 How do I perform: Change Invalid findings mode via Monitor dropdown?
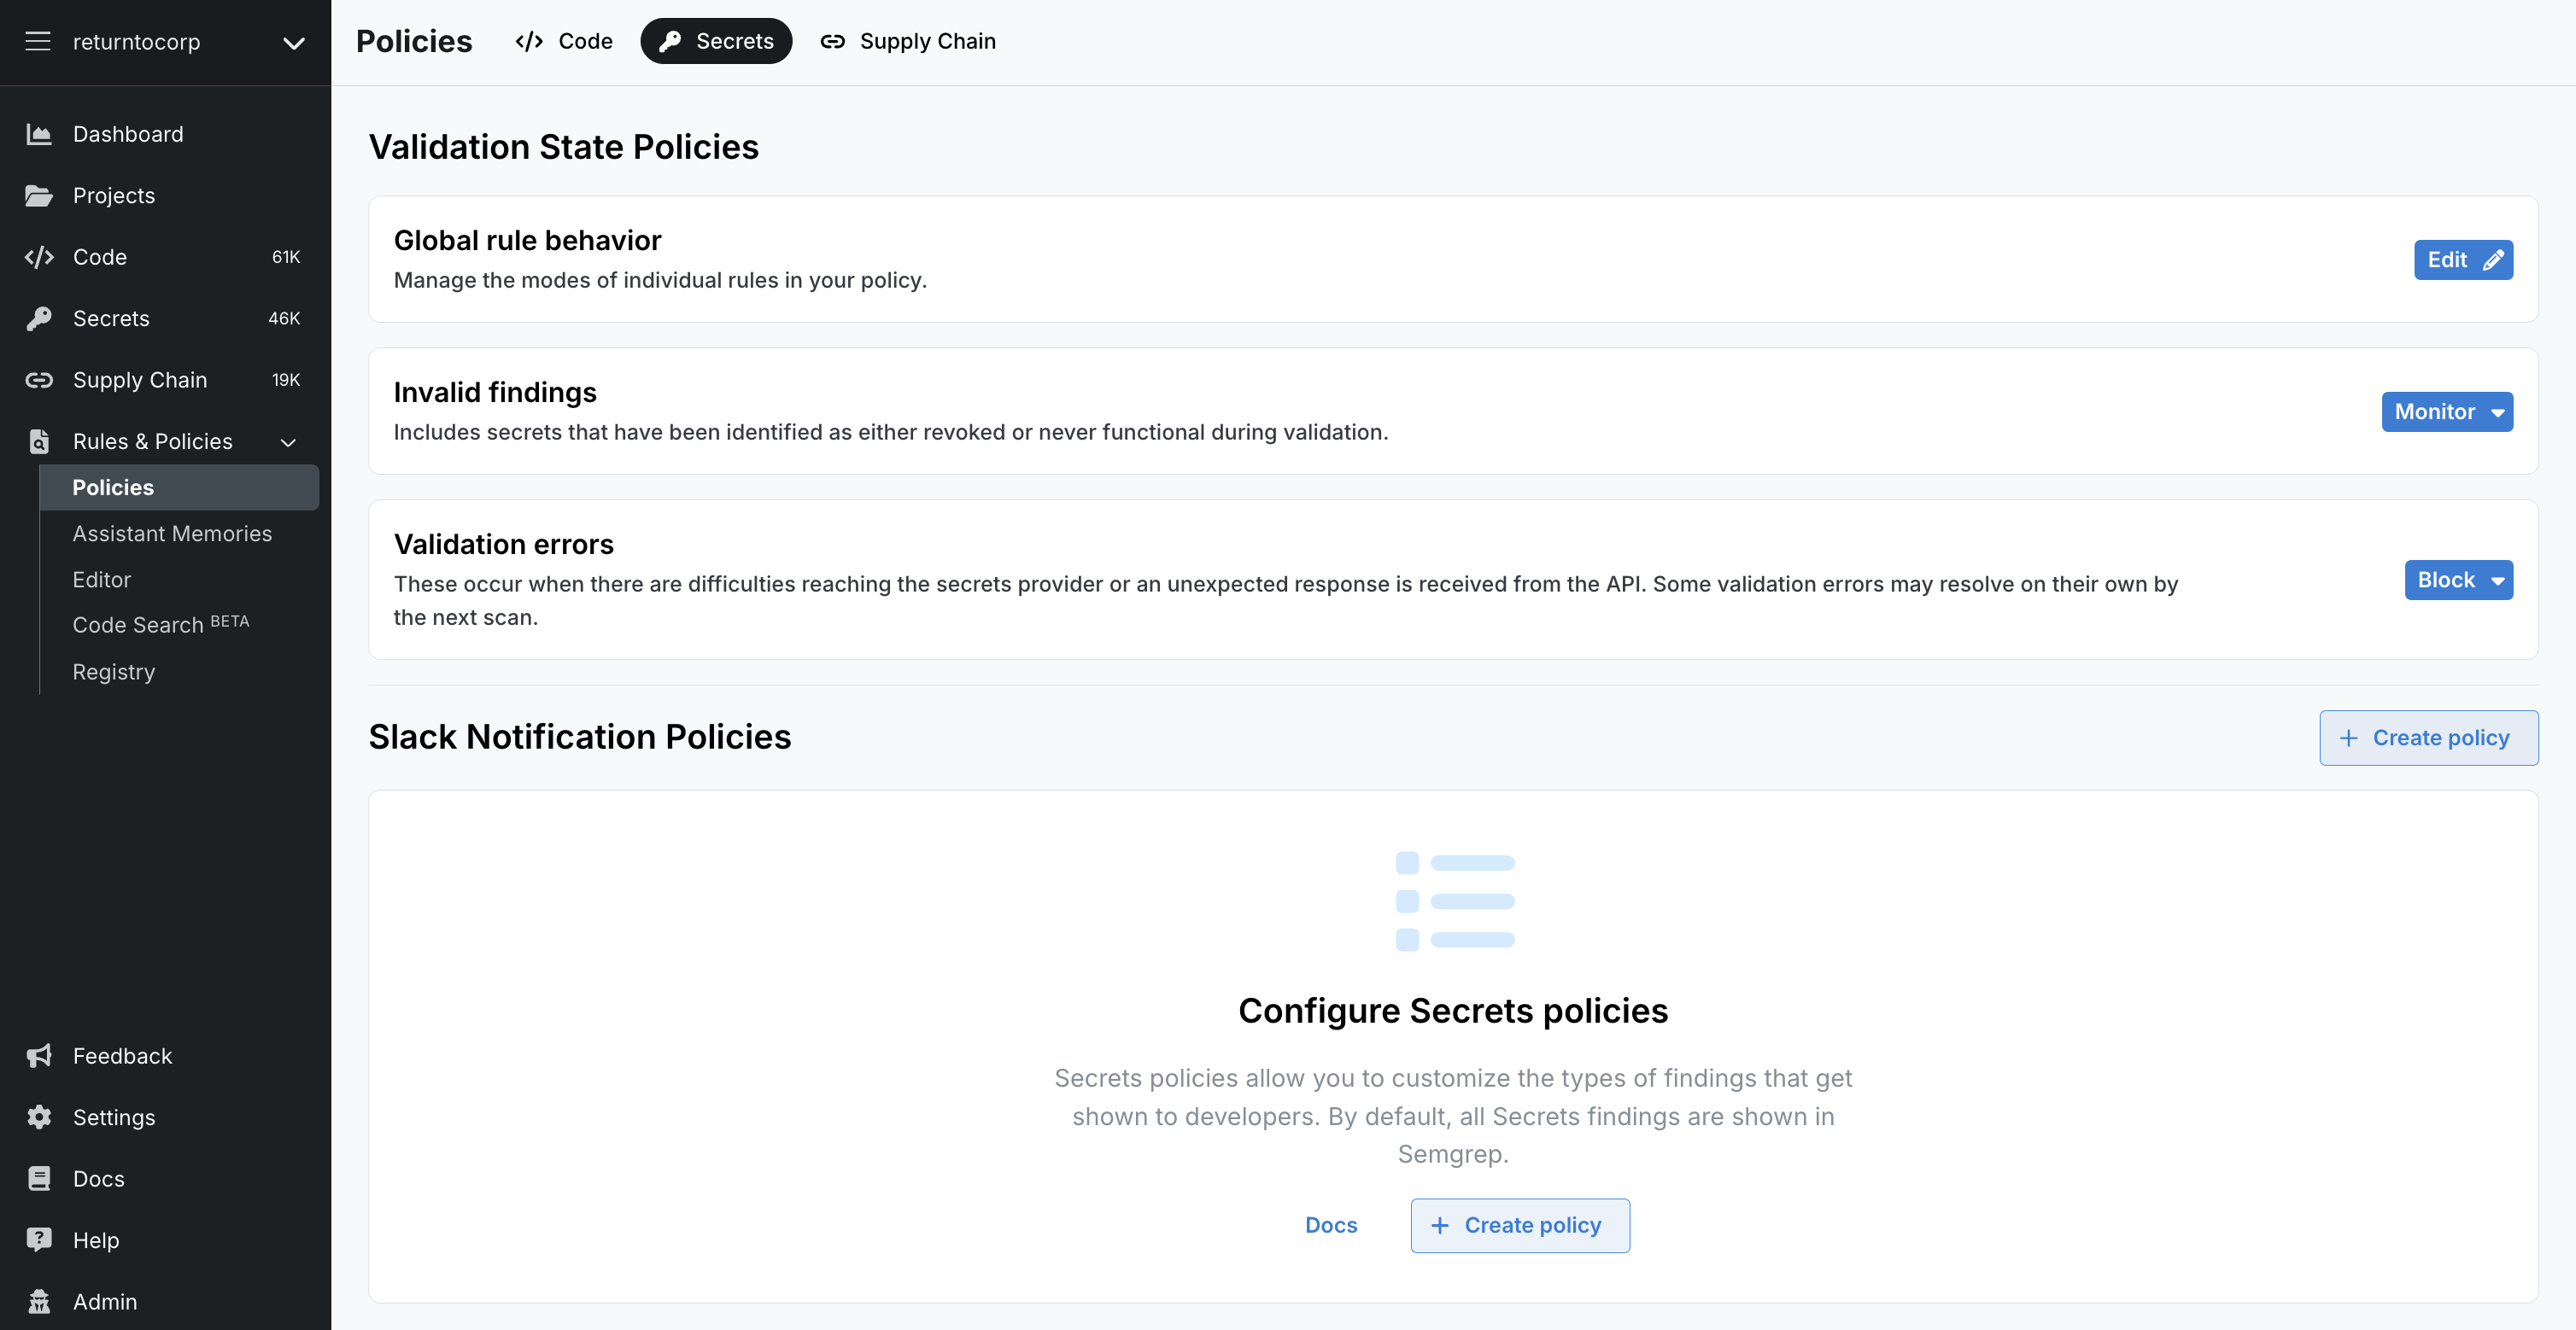click(2447, 411)
